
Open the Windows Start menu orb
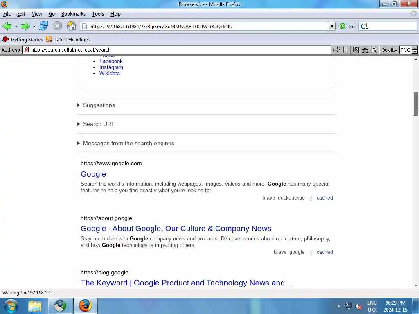click(x=11, y=306)
